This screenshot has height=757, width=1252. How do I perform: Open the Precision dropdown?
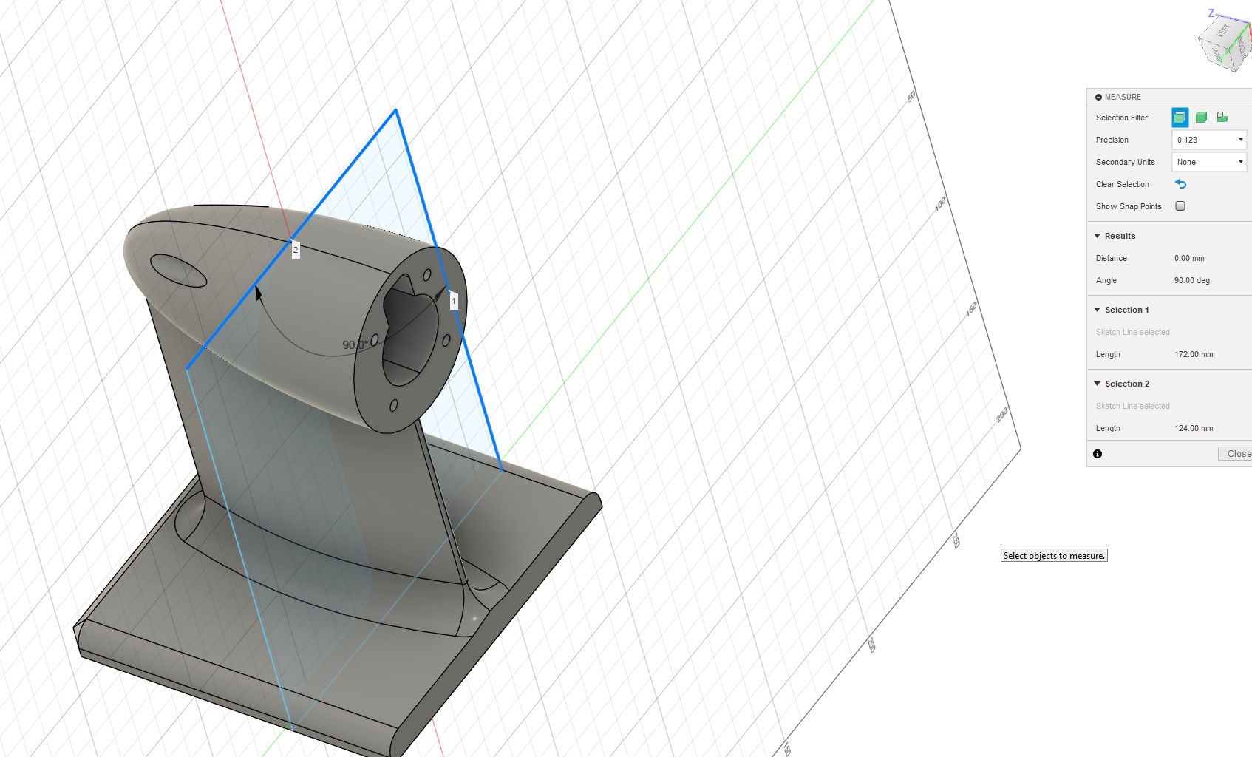(x=1209, y=140)
